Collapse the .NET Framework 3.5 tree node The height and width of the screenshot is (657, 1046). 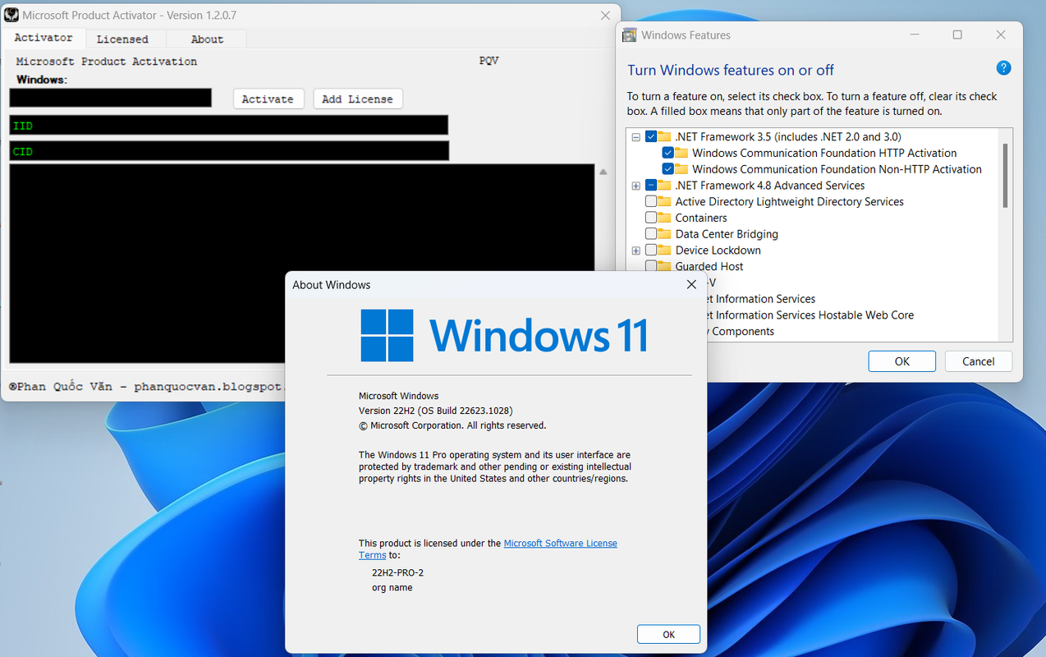635,137
